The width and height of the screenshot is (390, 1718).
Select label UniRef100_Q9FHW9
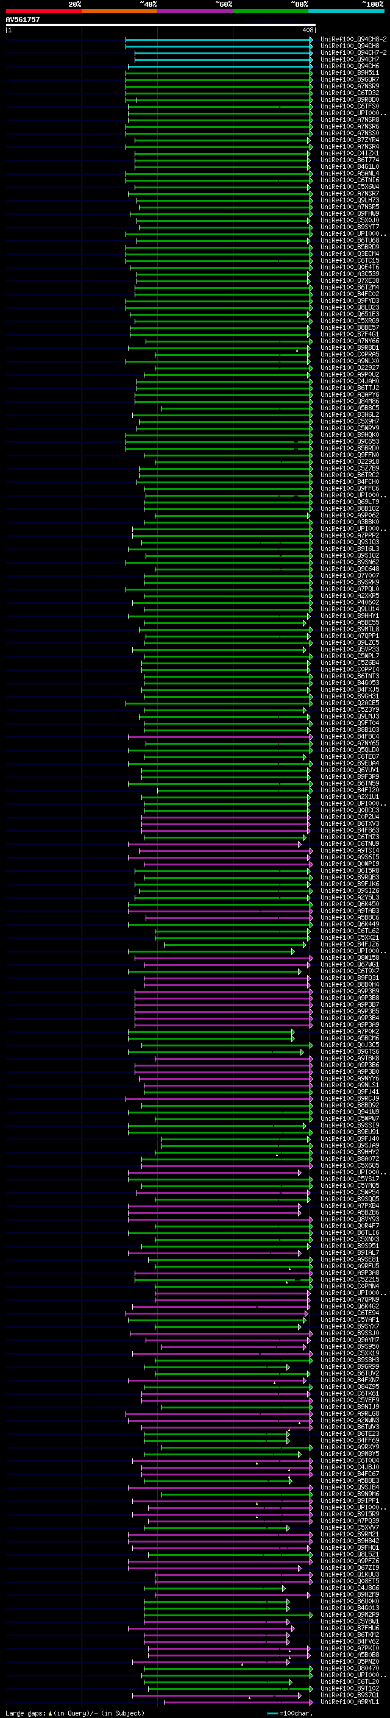pos(350,213)
